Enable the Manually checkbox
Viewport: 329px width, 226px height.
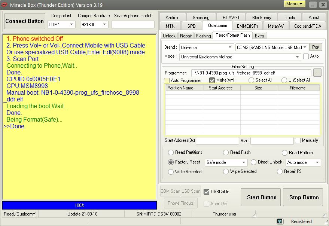pos(298,140)
